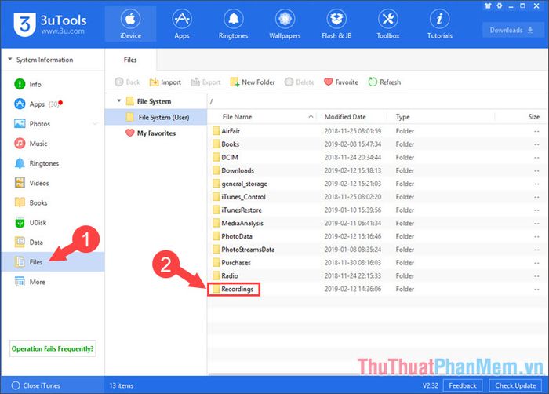
Task: Select the MediaAnalysis folder
Action: (x=376, y=223)
